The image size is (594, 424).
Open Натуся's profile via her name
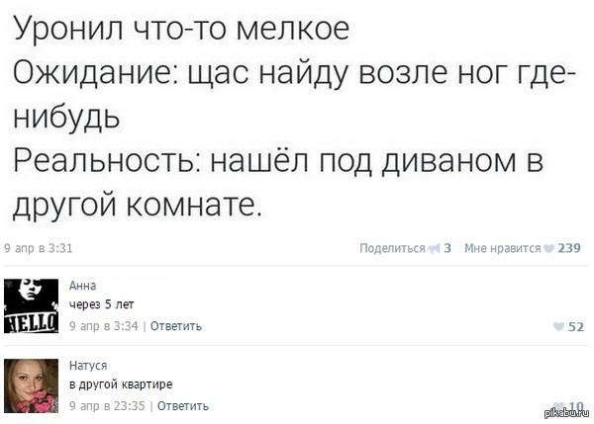88,365
